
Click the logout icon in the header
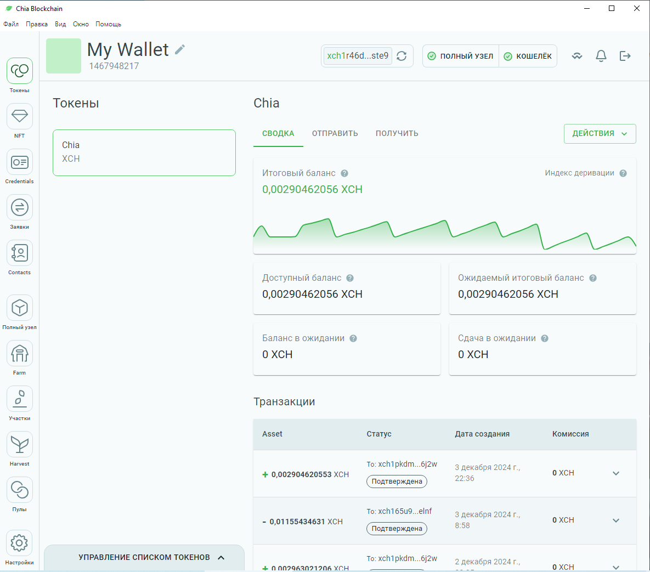[x=625, y=56]
